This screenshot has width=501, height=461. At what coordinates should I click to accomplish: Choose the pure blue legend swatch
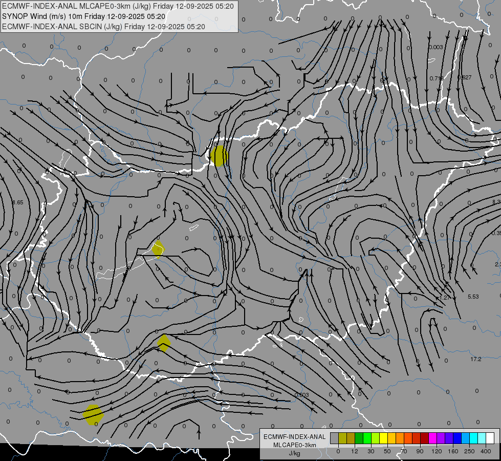coord(458,438)
